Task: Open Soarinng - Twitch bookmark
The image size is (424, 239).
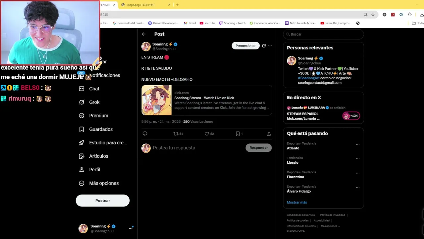Action: [x=232, y=23]
